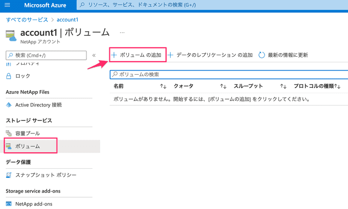Click the ストレージ サービス section heading

[x=29, y=120]
